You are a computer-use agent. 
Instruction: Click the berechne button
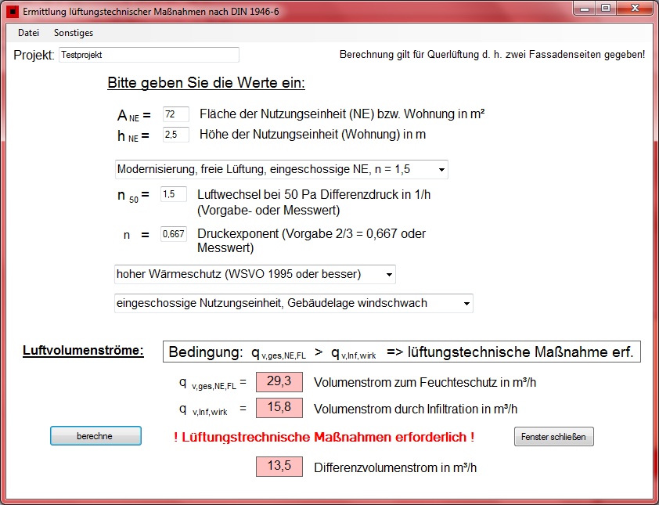coord(95,436)
